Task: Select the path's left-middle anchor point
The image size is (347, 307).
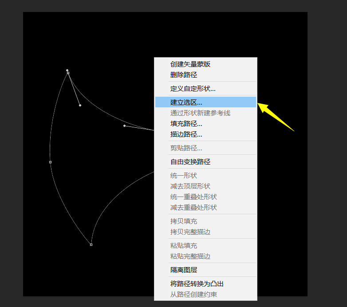Action: [50, 162]
